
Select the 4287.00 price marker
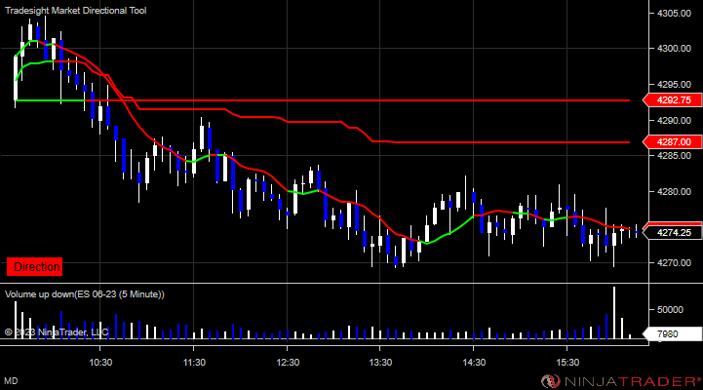(x=672, y=142)
